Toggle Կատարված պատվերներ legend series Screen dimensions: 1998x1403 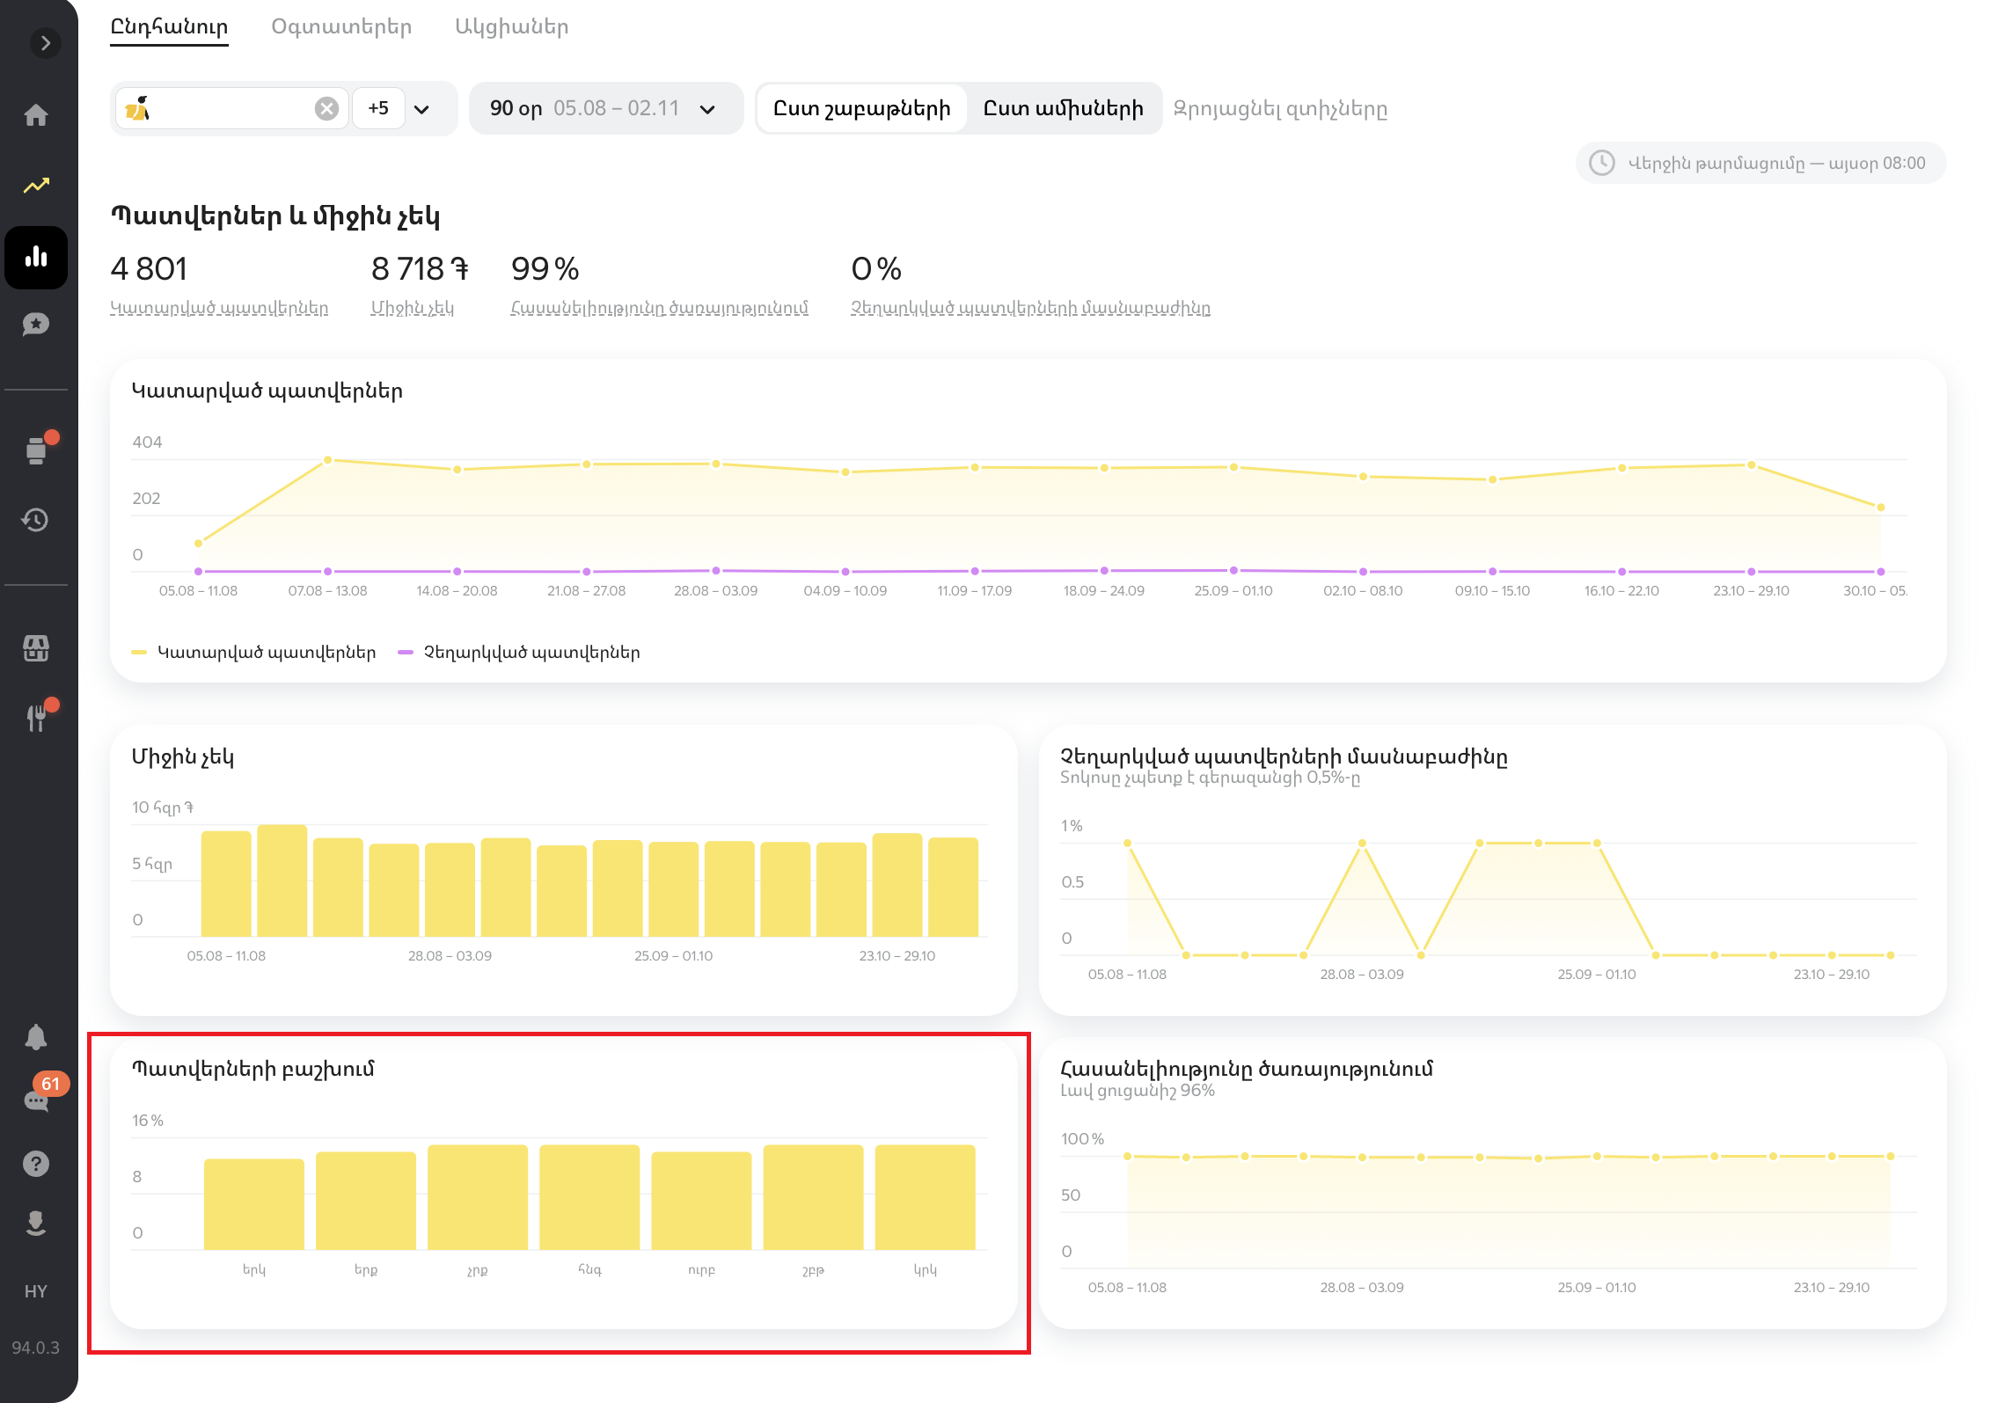[254, 652]
